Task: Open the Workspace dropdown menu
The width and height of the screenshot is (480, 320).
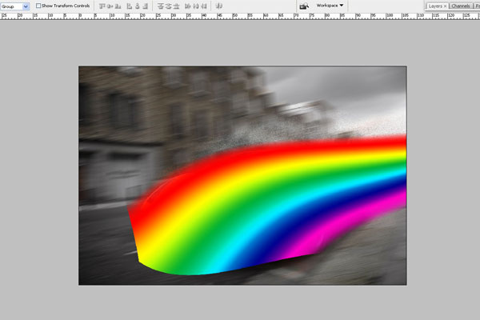Action: pyautogui.click(x=330, y=6)
